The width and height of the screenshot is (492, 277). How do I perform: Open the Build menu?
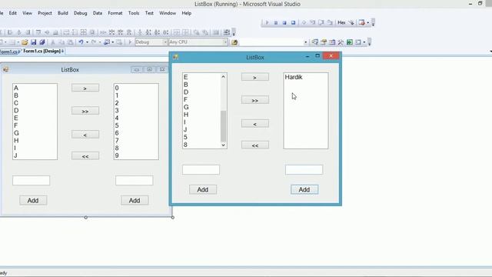pyautogui.click(x=63, y=13)
